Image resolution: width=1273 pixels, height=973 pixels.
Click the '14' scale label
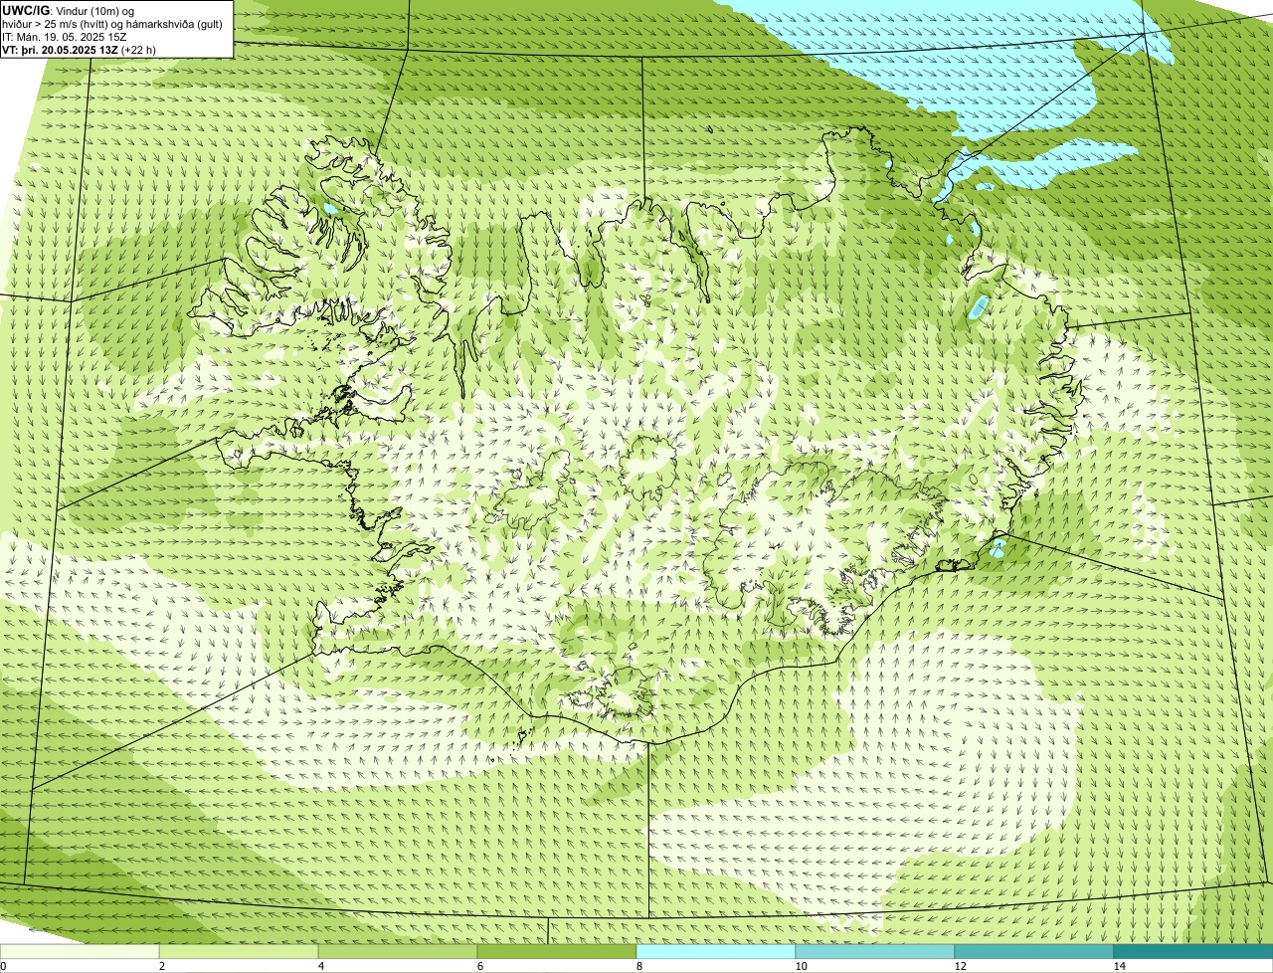click(1119, 966)
